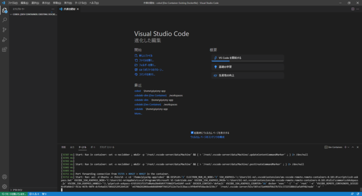Open Explorer more actions ellipsis
Image resolution: width=362 pixels, height=196 pixels.
click(x=53, y=9)
